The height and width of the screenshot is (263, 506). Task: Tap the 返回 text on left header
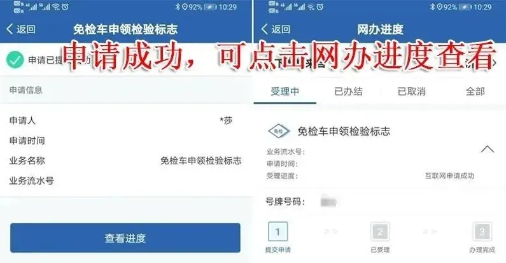point(26,29)
